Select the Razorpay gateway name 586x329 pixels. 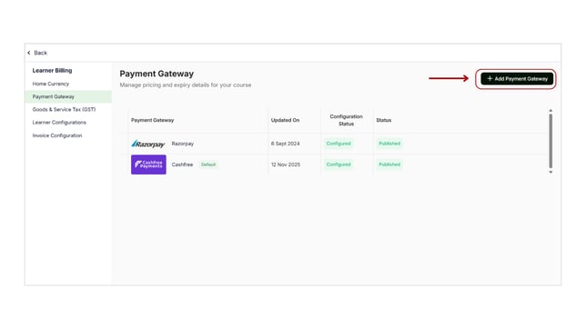click(182, 144)
